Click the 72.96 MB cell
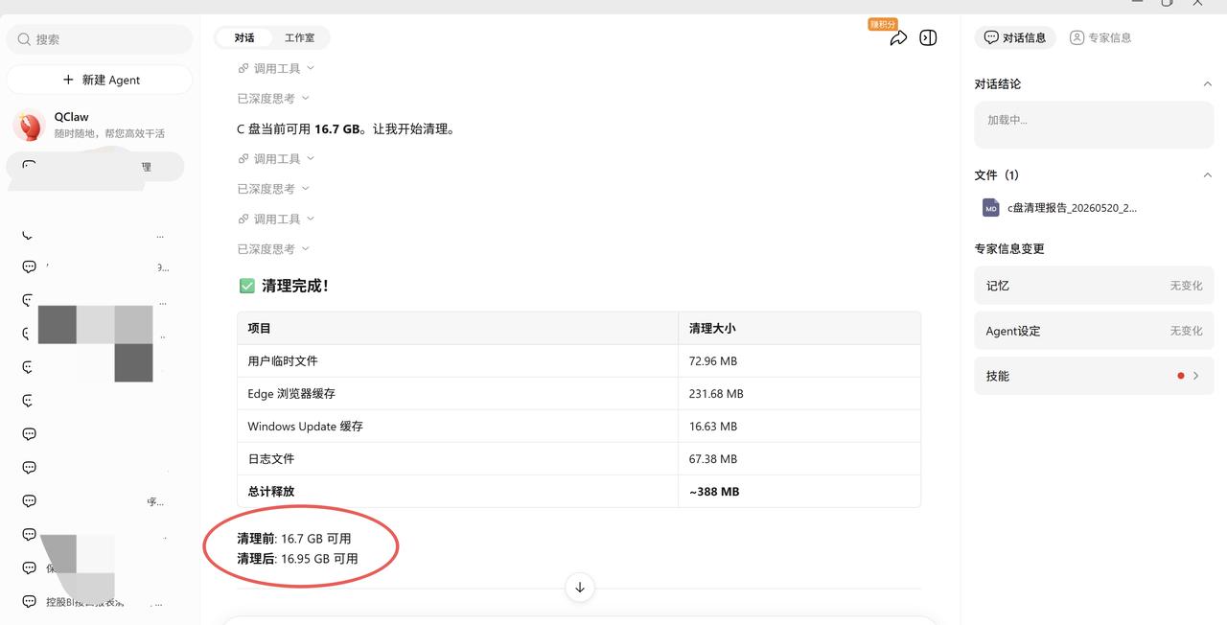This screenshot has height=625, width=1227. click(799, 361)
